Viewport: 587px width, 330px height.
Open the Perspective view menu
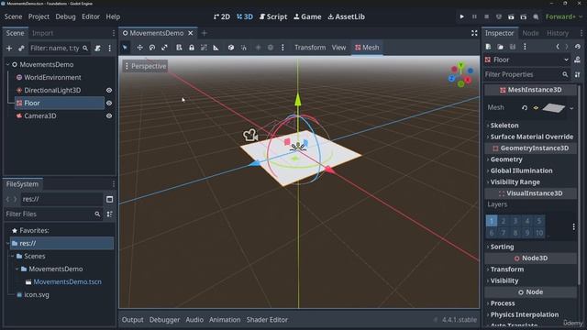click(x=145, y=66)
